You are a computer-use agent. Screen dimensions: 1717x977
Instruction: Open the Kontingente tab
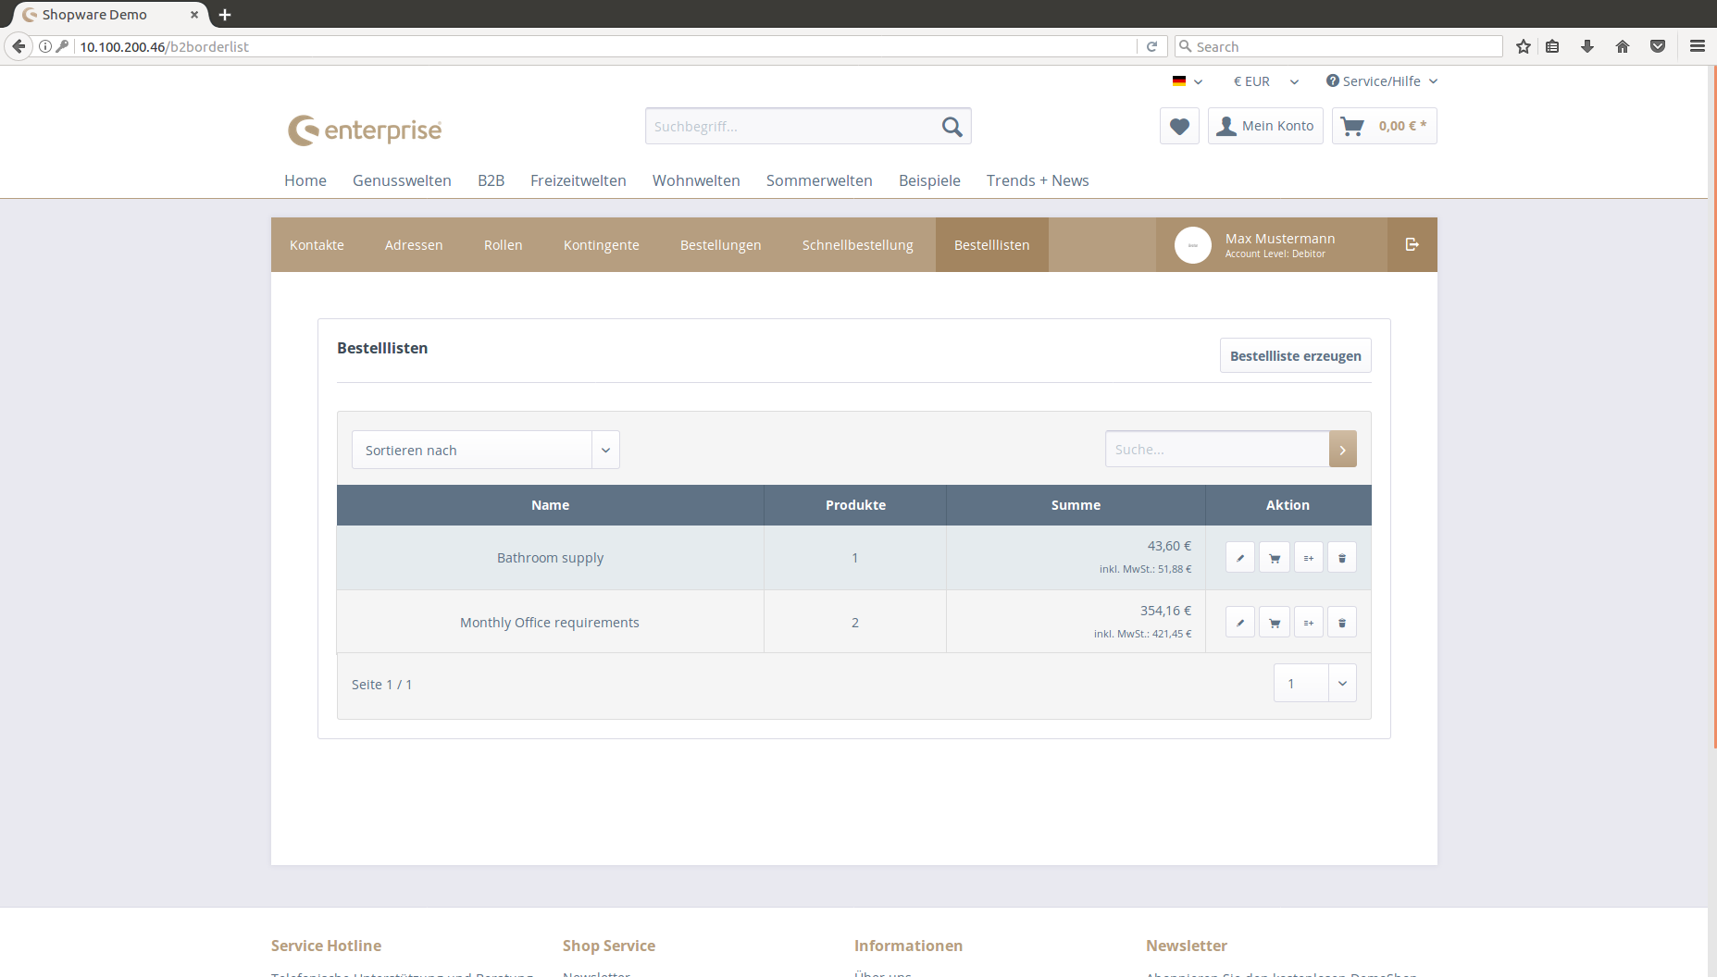[x=601, y=245]
